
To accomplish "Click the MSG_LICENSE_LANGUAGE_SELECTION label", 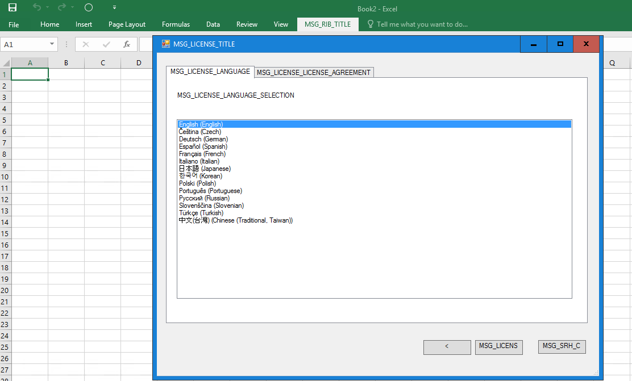I will tap(236, 95).
